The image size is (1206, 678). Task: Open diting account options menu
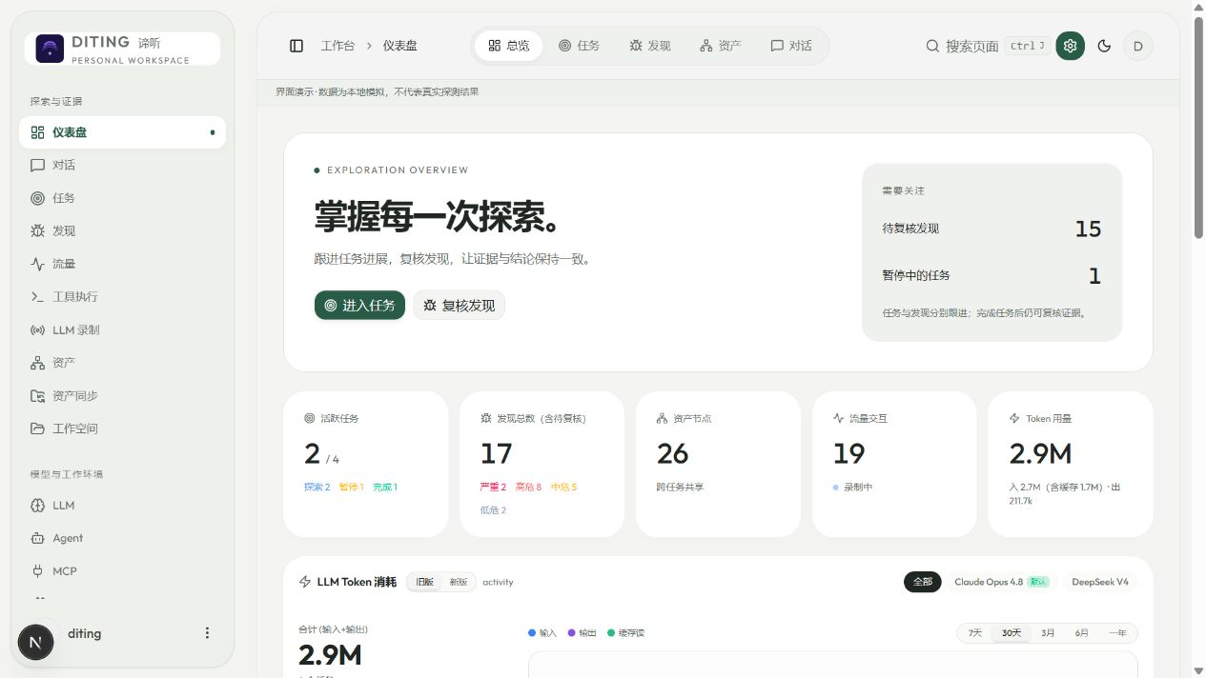[x=207, y=633]
